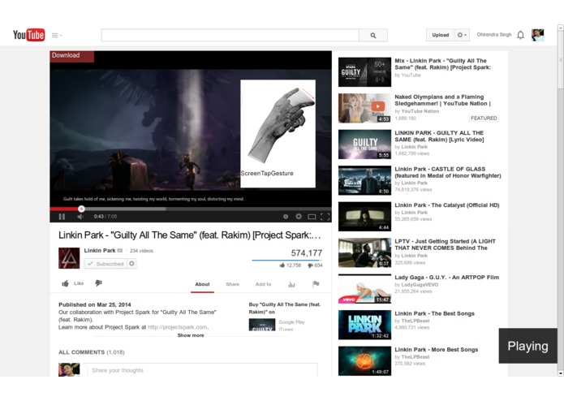Toggle the Subscribed button
The image size is (564, 401).
click(x=105, y=264)
